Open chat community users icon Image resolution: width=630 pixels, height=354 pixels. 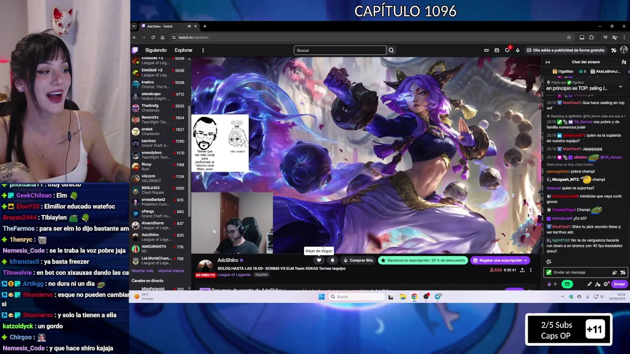624,62
